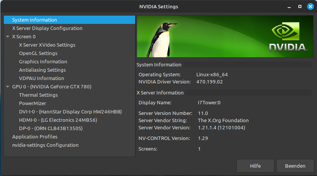Select the X Screen 0 entry
The height and width of the screenshot is (176, 317).
pyautogui.click(x=24, y=37)
